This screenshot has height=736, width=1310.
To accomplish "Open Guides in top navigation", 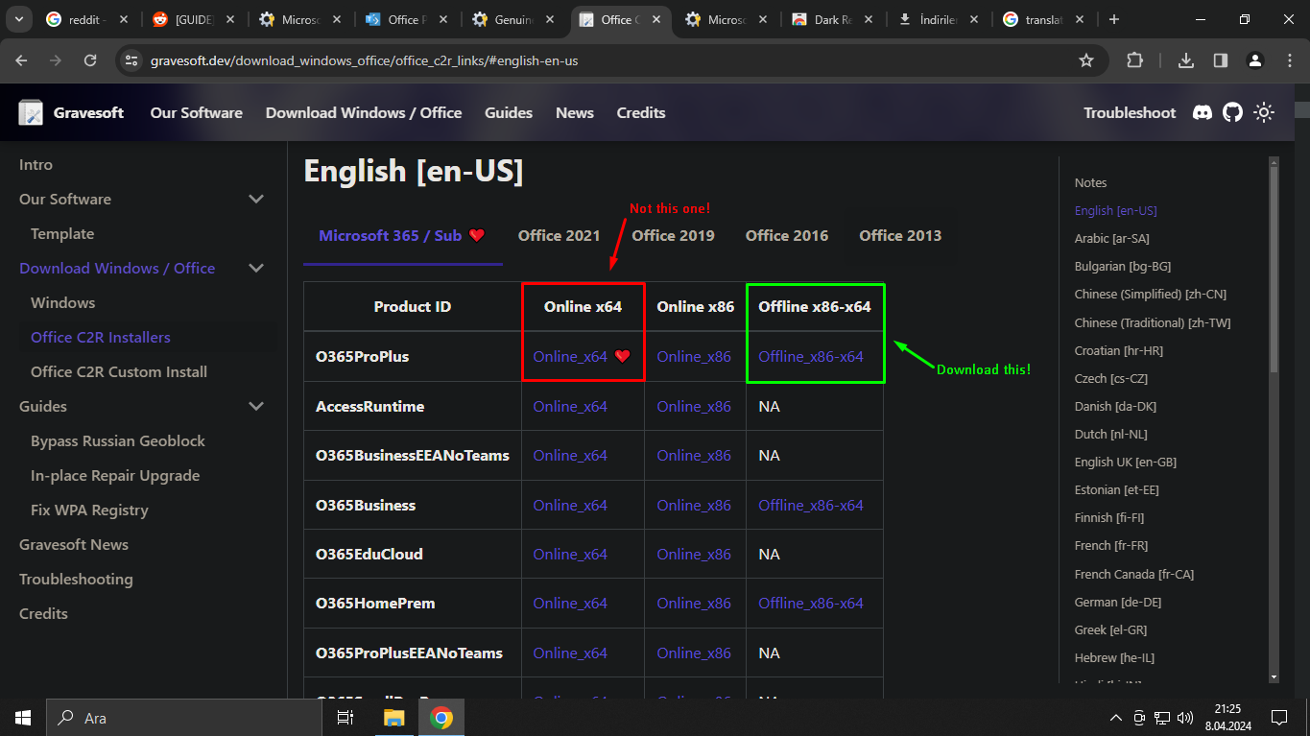I will click(509, 112).
